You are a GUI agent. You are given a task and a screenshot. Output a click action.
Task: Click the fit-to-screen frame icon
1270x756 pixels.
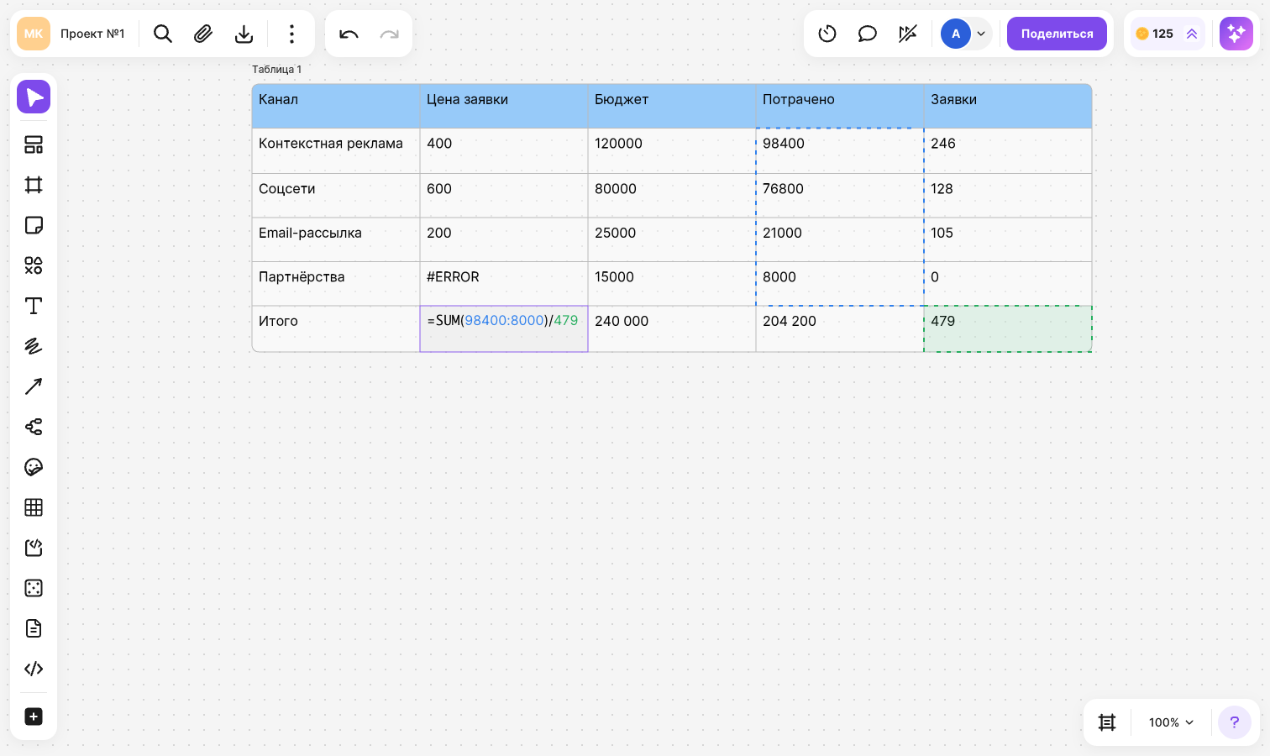coord(1107,722)
